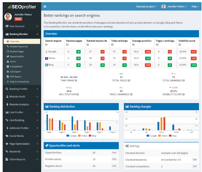
Task: Click the Ranking Monitor chart icon
Action: (7, 34)
